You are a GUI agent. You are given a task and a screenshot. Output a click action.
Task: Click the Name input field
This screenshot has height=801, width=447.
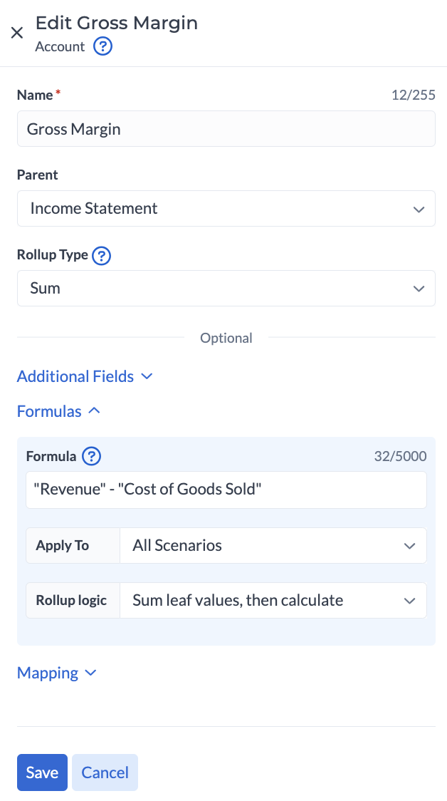[226, 129]
